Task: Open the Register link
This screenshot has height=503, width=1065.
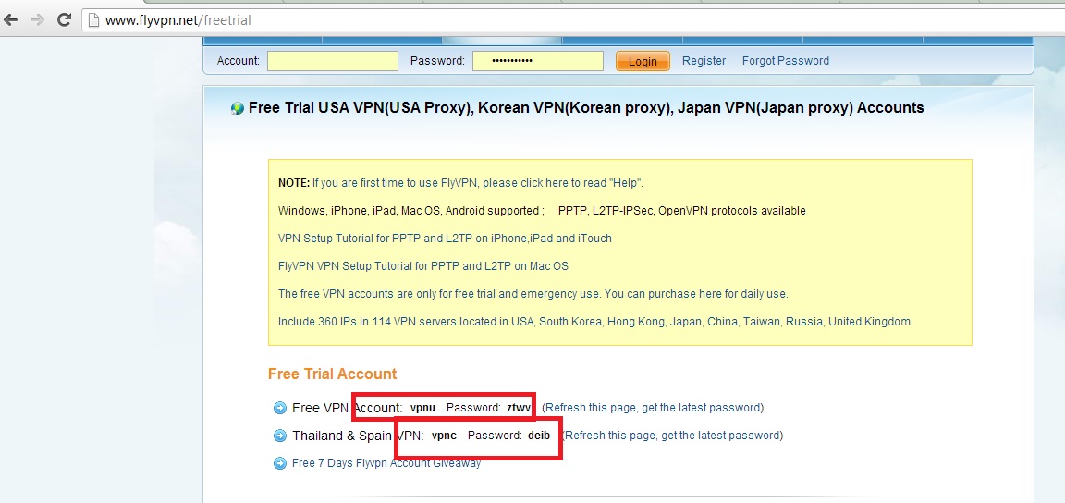Action: pyautogui.click(x=704, y=60)
